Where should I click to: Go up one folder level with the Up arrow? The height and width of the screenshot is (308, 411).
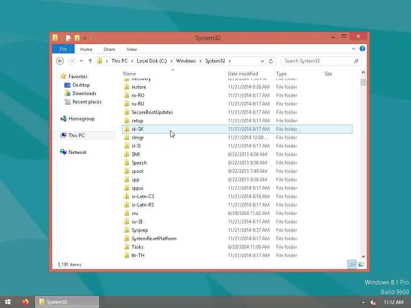point(90,61)
